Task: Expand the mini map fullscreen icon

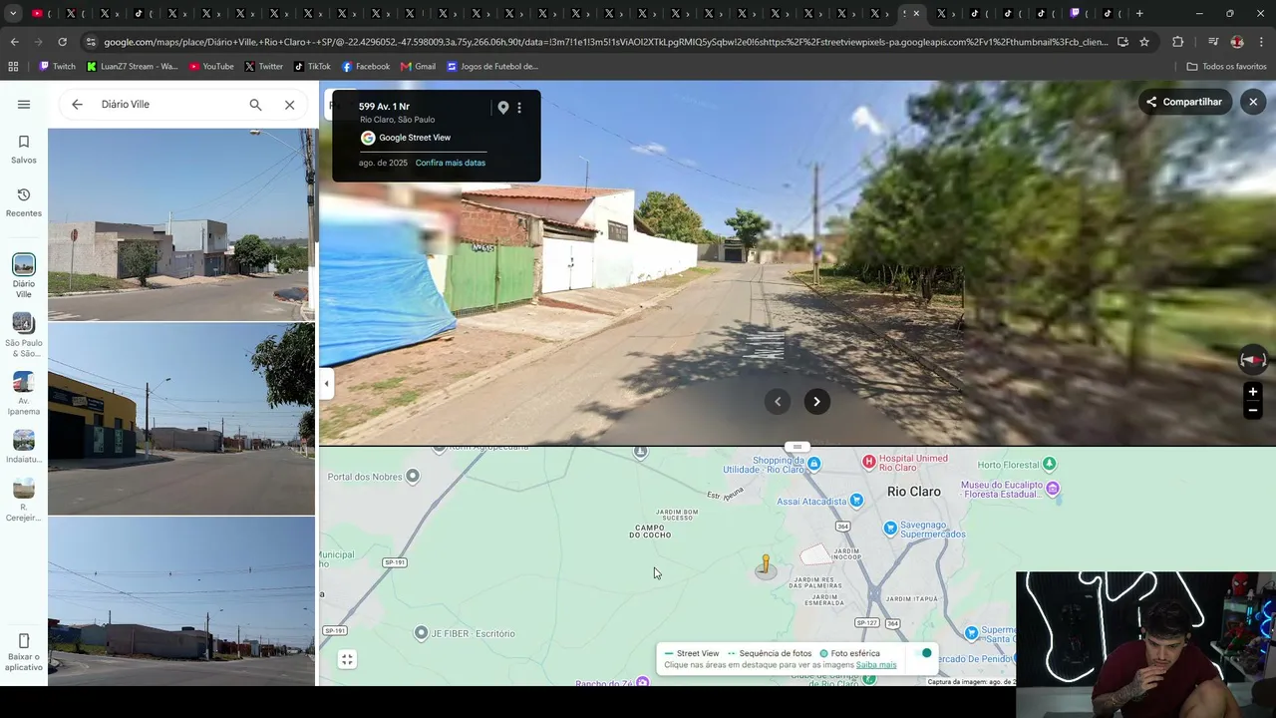Action: (347, 659)
